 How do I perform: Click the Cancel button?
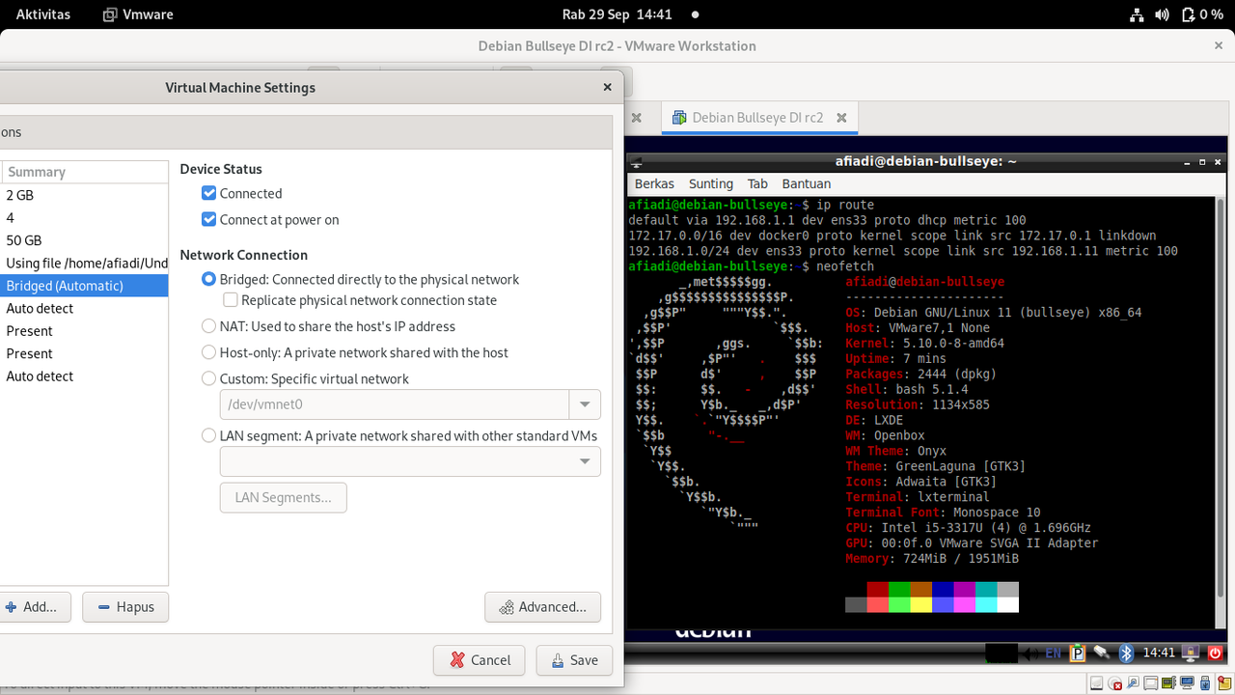pos(479,660)
